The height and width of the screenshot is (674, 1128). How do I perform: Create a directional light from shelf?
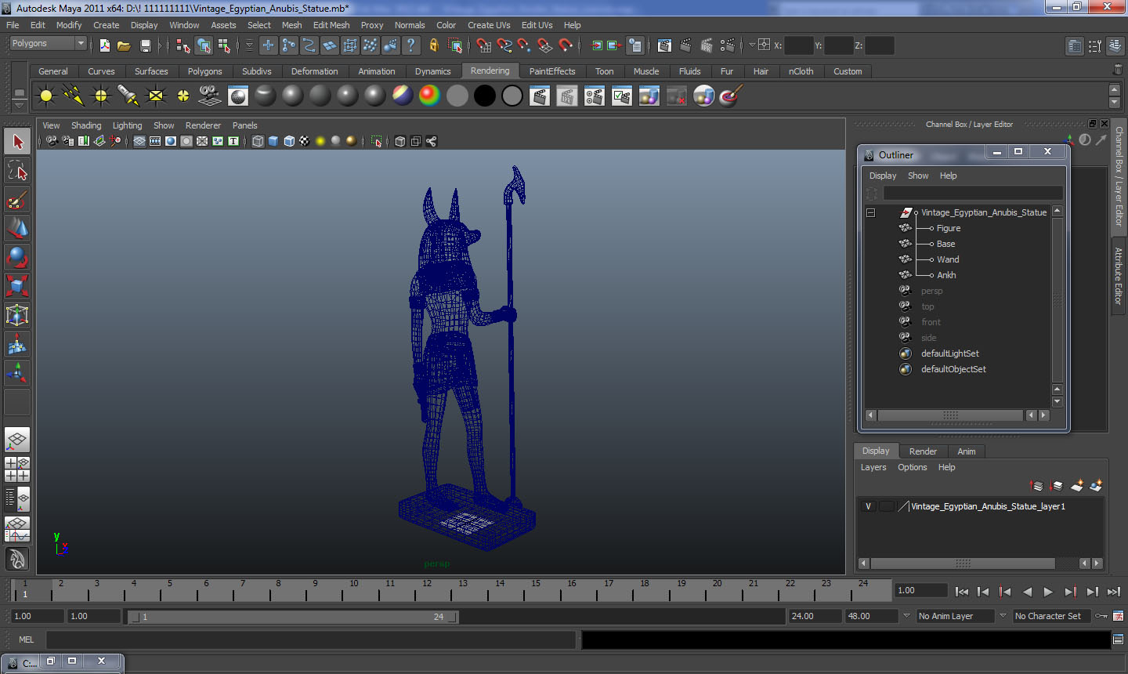[x=74, y=96]
